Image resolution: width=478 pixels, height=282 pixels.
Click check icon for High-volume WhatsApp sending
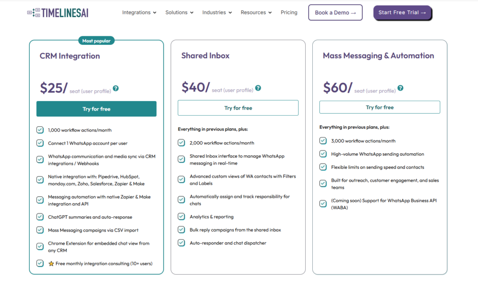323,154
